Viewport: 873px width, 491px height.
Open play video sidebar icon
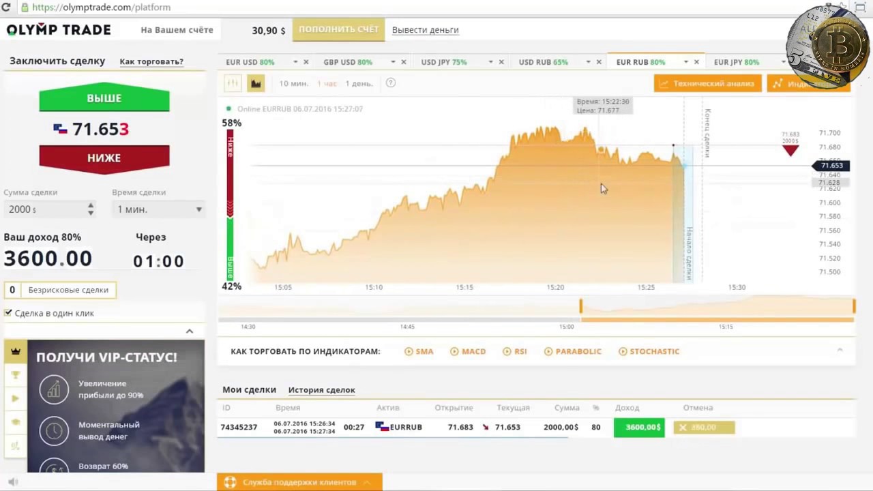point(16,398)
